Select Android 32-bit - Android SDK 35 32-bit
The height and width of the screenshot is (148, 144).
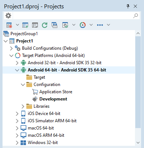65,63
